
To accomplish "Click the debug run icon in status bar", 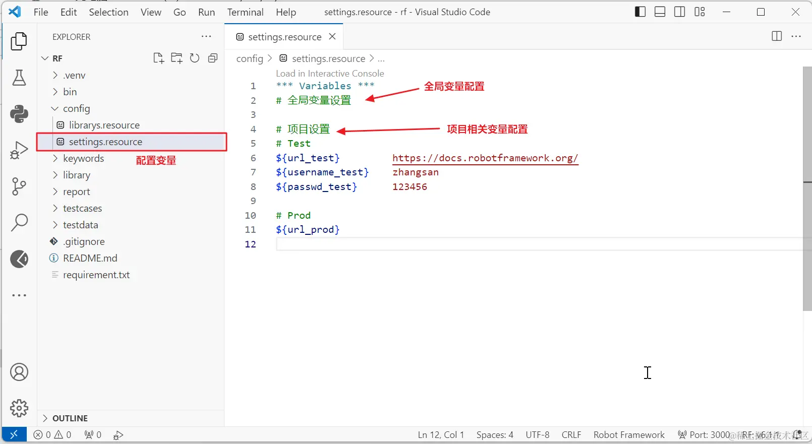I will 118,435.
